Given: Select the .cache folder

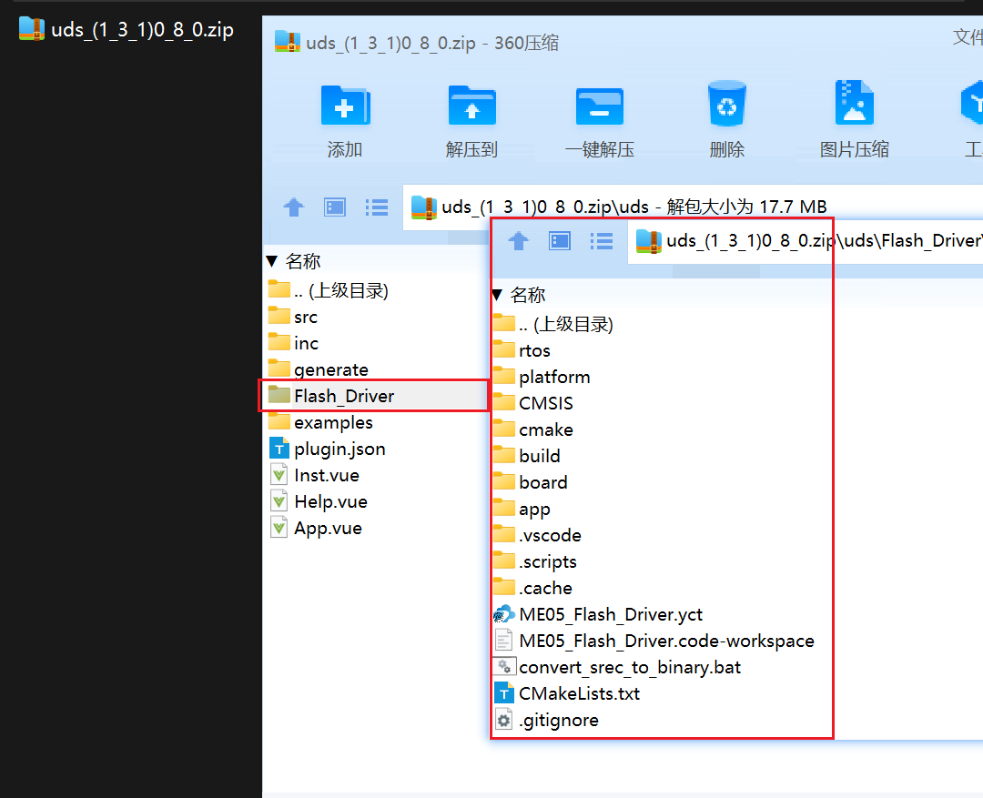Looking at the screenshot, I should pyautogui.click(x=532, y=587).
